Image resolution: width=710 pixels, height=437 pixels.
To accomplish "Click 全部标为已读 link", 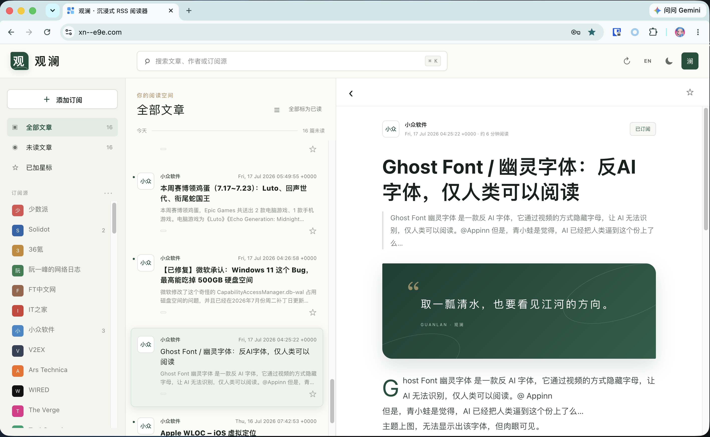I will point(305,109).
